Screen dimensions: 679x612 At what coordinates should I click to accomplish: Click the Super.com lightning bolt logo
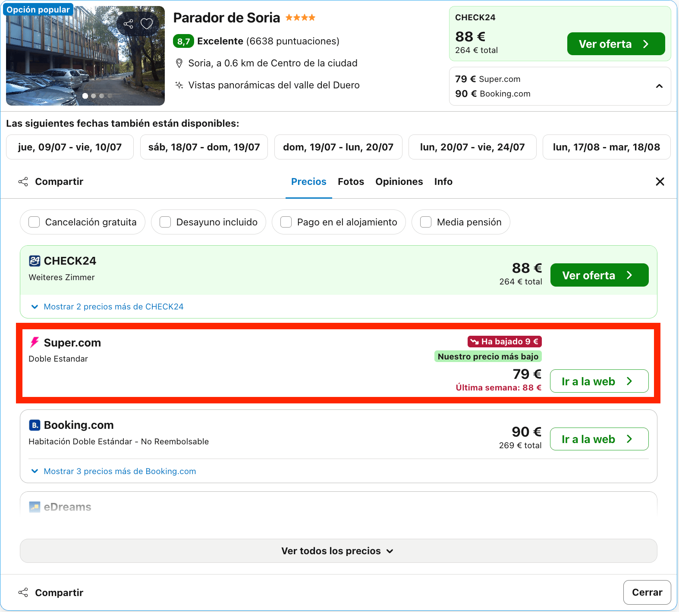[x=35, y=343]
